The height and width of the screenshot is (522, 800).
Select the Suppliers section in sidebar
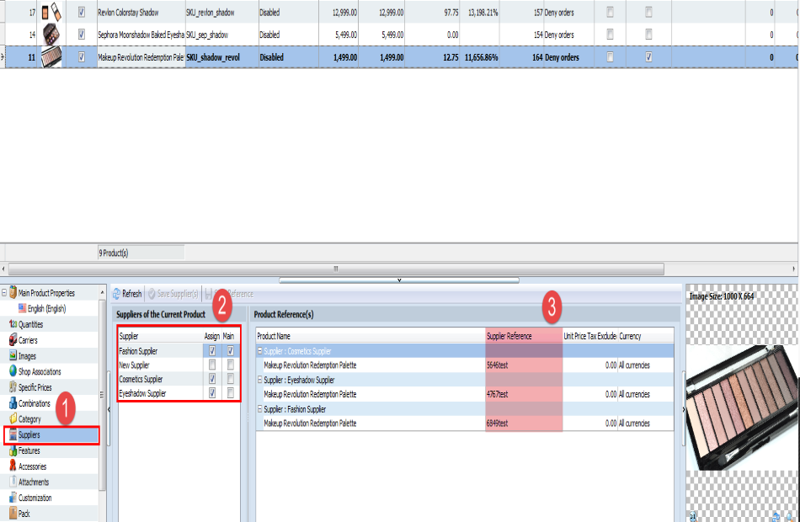click(51, 434)
